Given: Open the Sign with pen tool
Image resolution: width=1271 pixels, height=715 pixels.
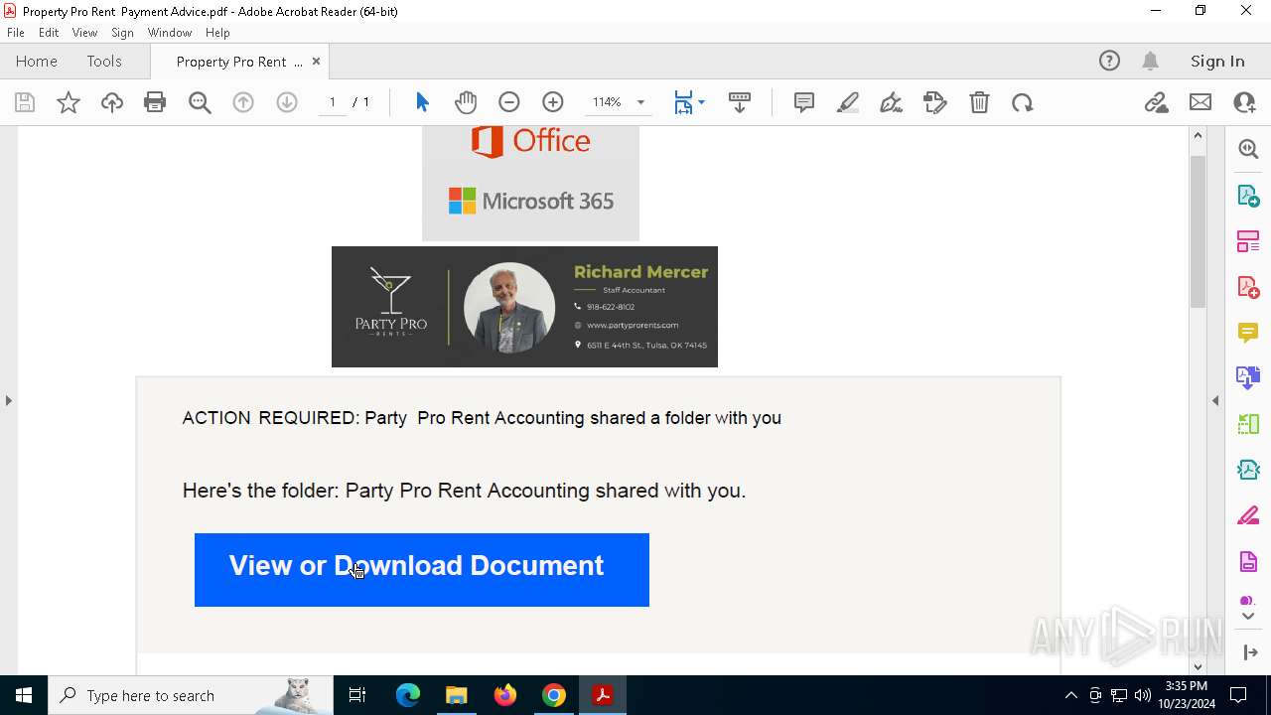Looking at the screenshot, I should tap(892, 102).
